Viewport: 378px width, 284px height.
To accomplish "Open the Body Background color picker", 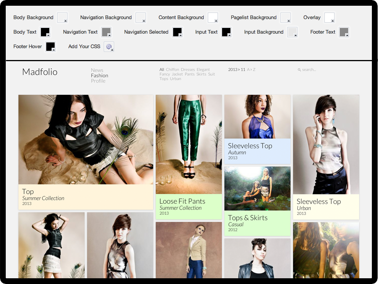I will [62, 18].
